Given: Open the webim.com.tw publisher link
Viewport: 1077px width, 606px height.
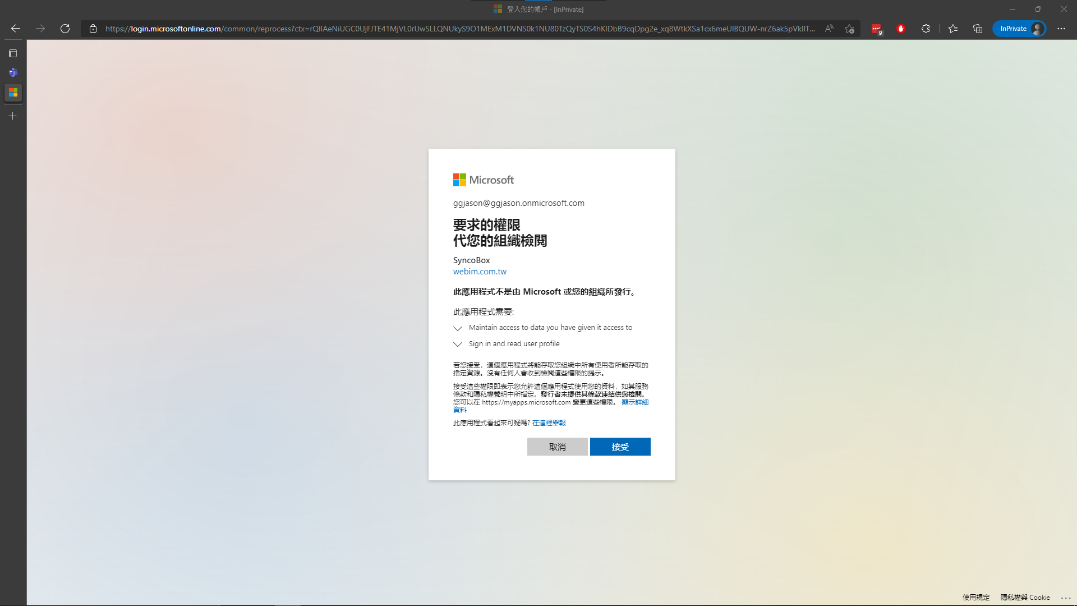Looking at the screenshot, I should click(x=480, y=272).
